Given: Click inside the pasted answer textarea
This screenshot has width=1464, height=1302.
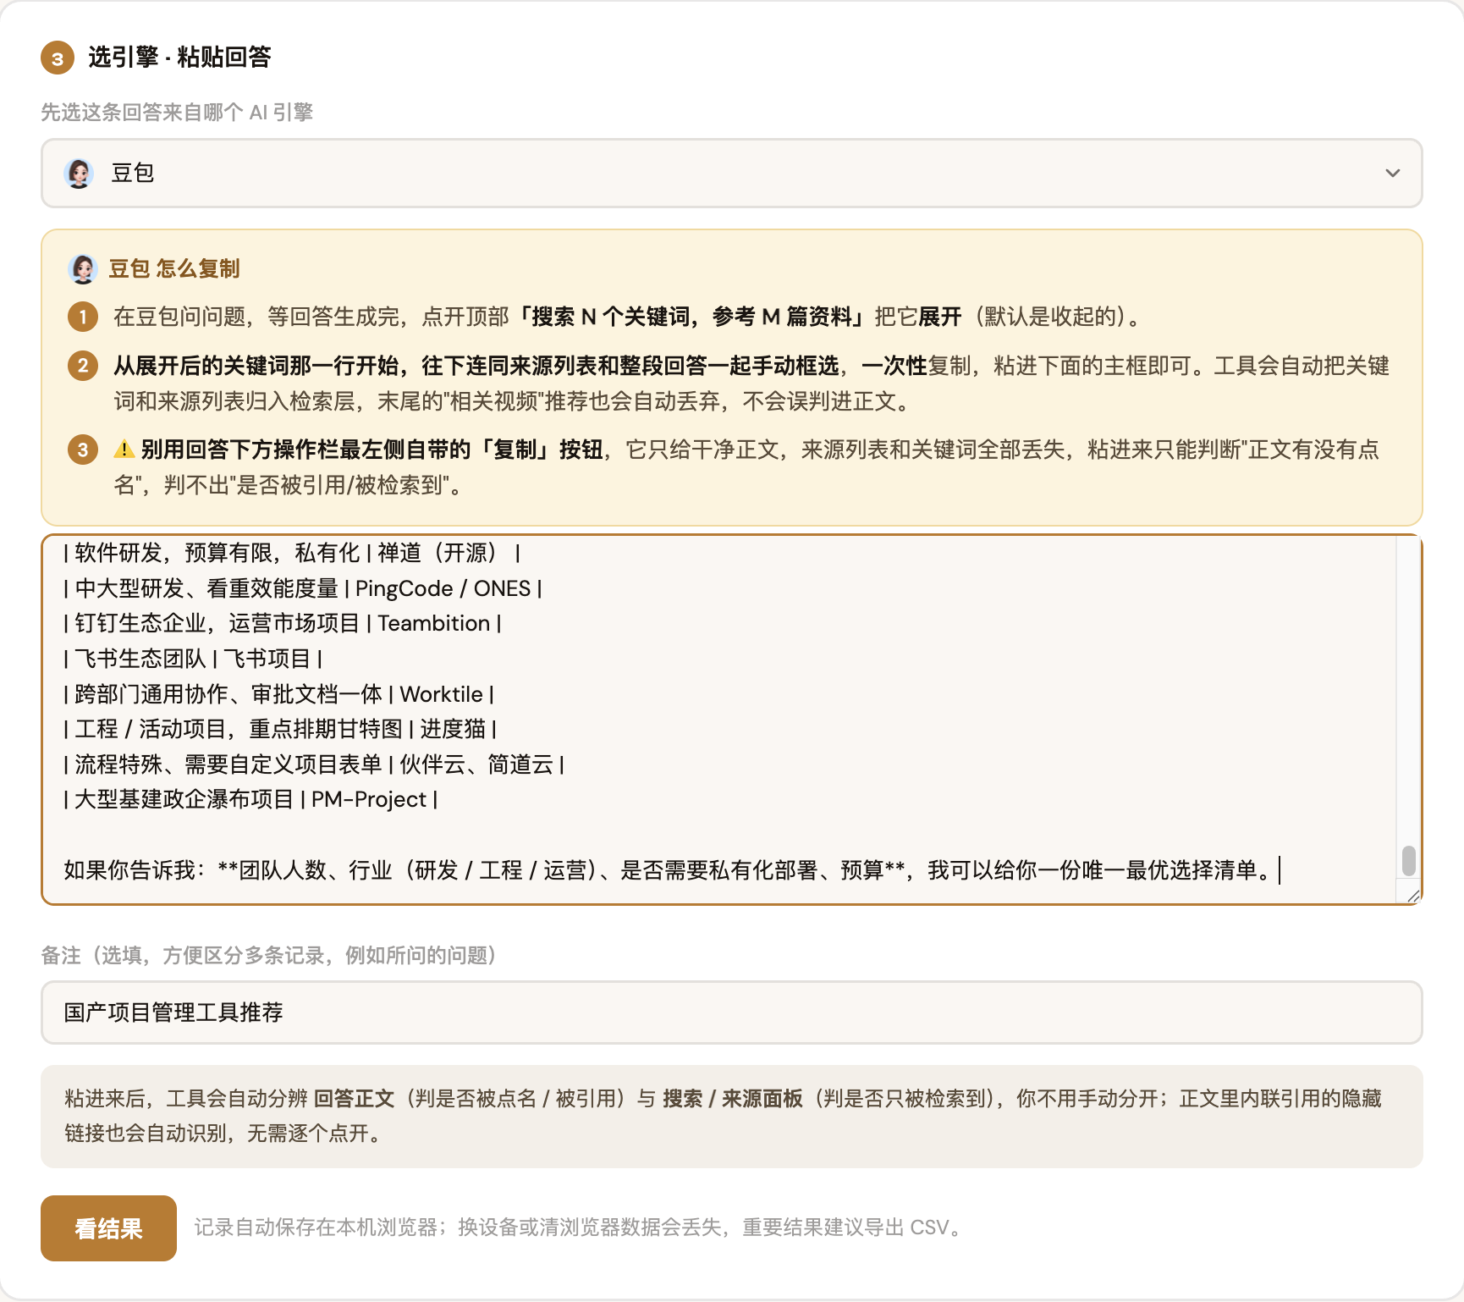Looking at the screenshot, I should point(718,720).
